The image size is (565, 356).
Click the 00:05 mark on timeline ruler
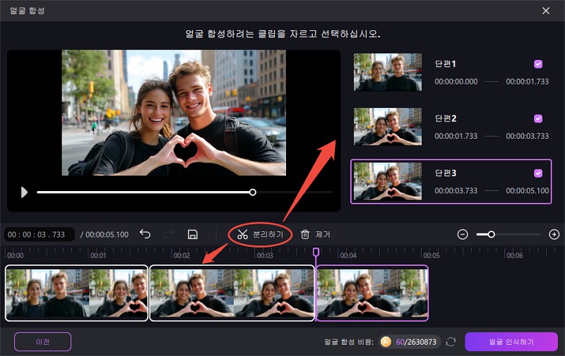click(x=432, y=256)
